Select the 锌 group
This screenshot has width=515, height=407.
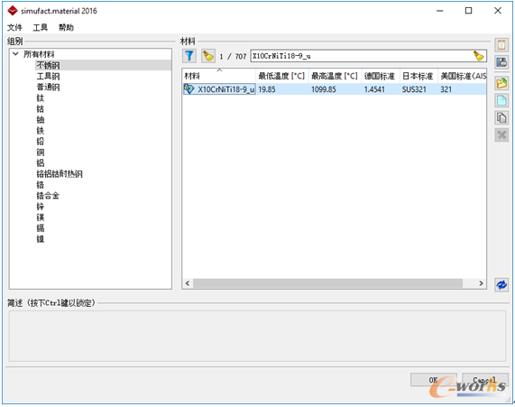(x=40, y=207)
